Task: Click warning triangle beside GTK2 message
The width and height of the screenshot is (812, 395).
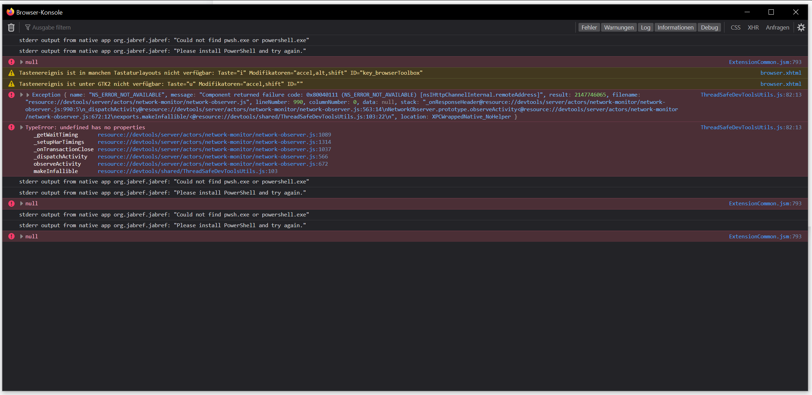Action: coord(11,83)
